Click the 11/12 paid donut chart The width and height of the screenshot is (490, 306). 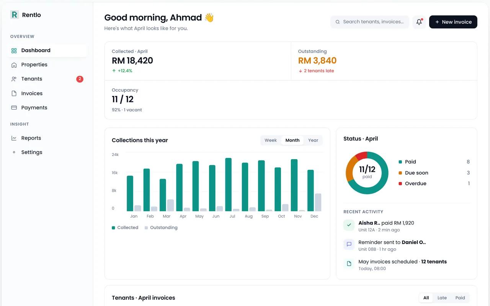click(x=367, y=173)
